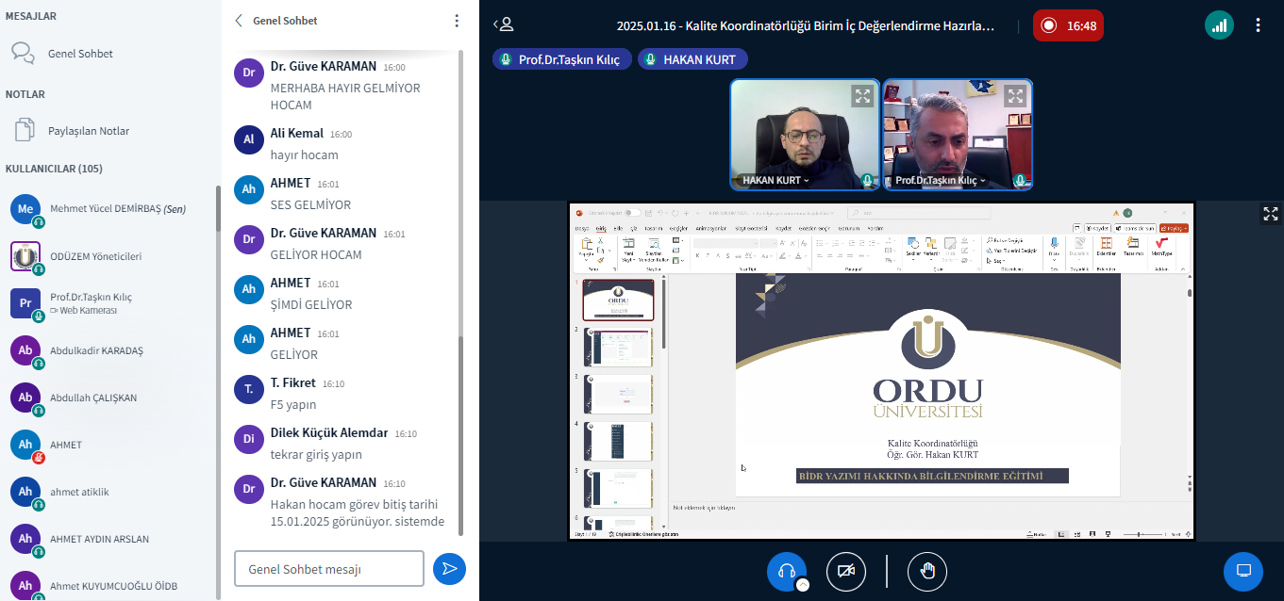Click the HAKAN KURT talking indicator chip

point(693,59)
